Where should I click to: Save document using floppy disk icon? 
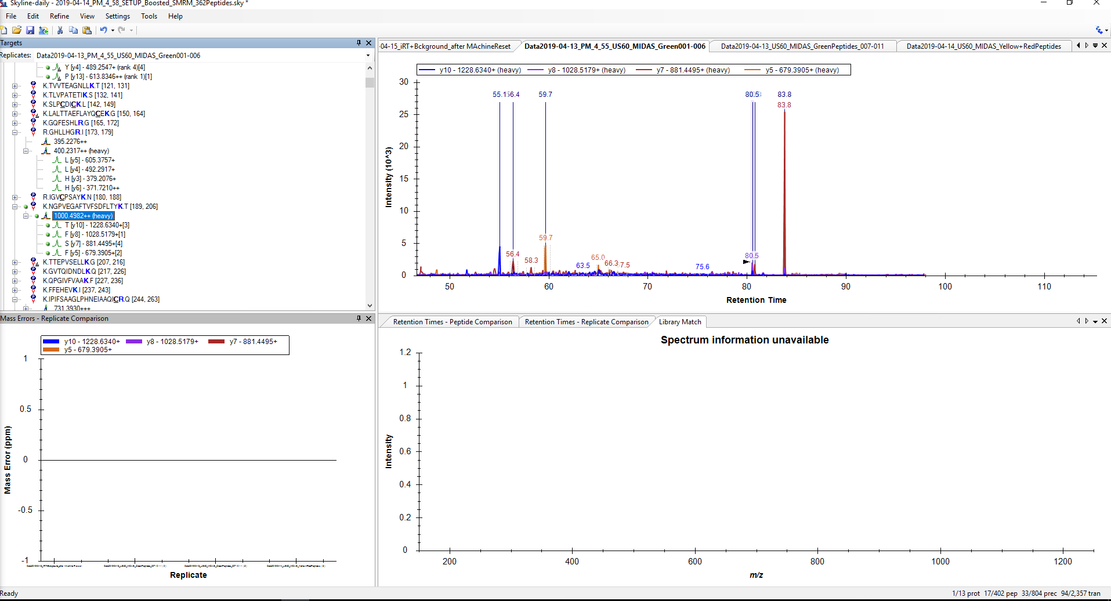pos(30,30)
